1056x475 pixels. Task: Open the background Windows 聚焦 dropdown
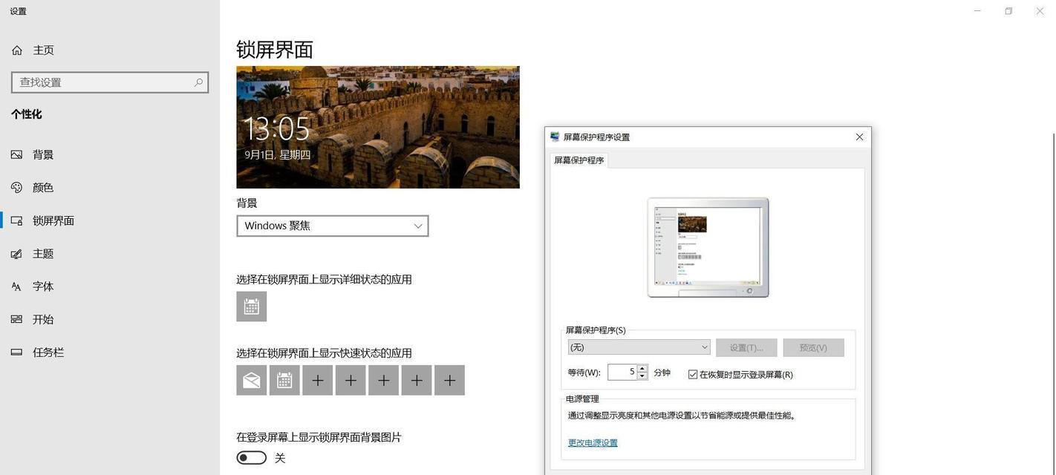pyautogui.click(x=333, y=226)
